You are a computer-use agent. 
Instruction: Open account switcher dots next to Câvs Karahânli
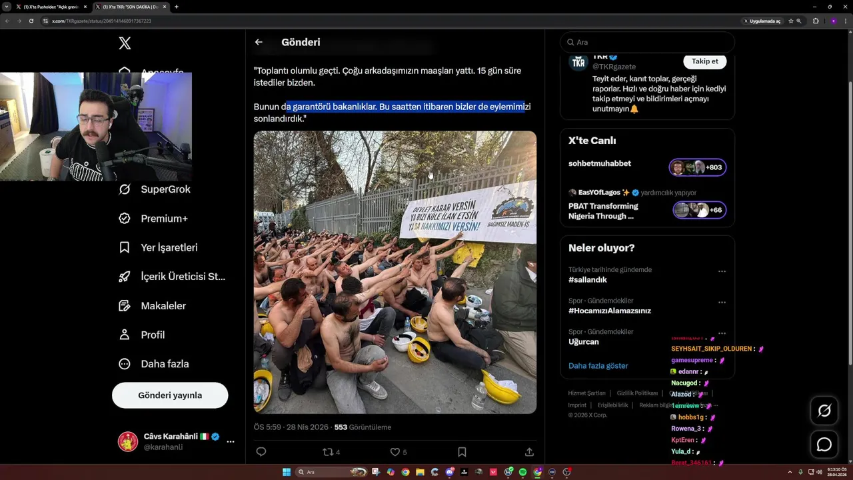[x=231, y=441]
